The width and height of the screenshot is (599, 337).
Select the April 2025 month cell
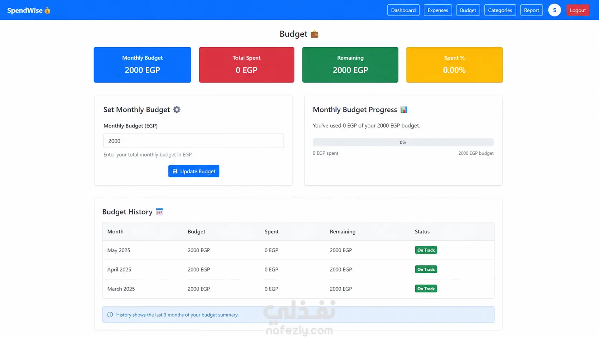(119, 270)
